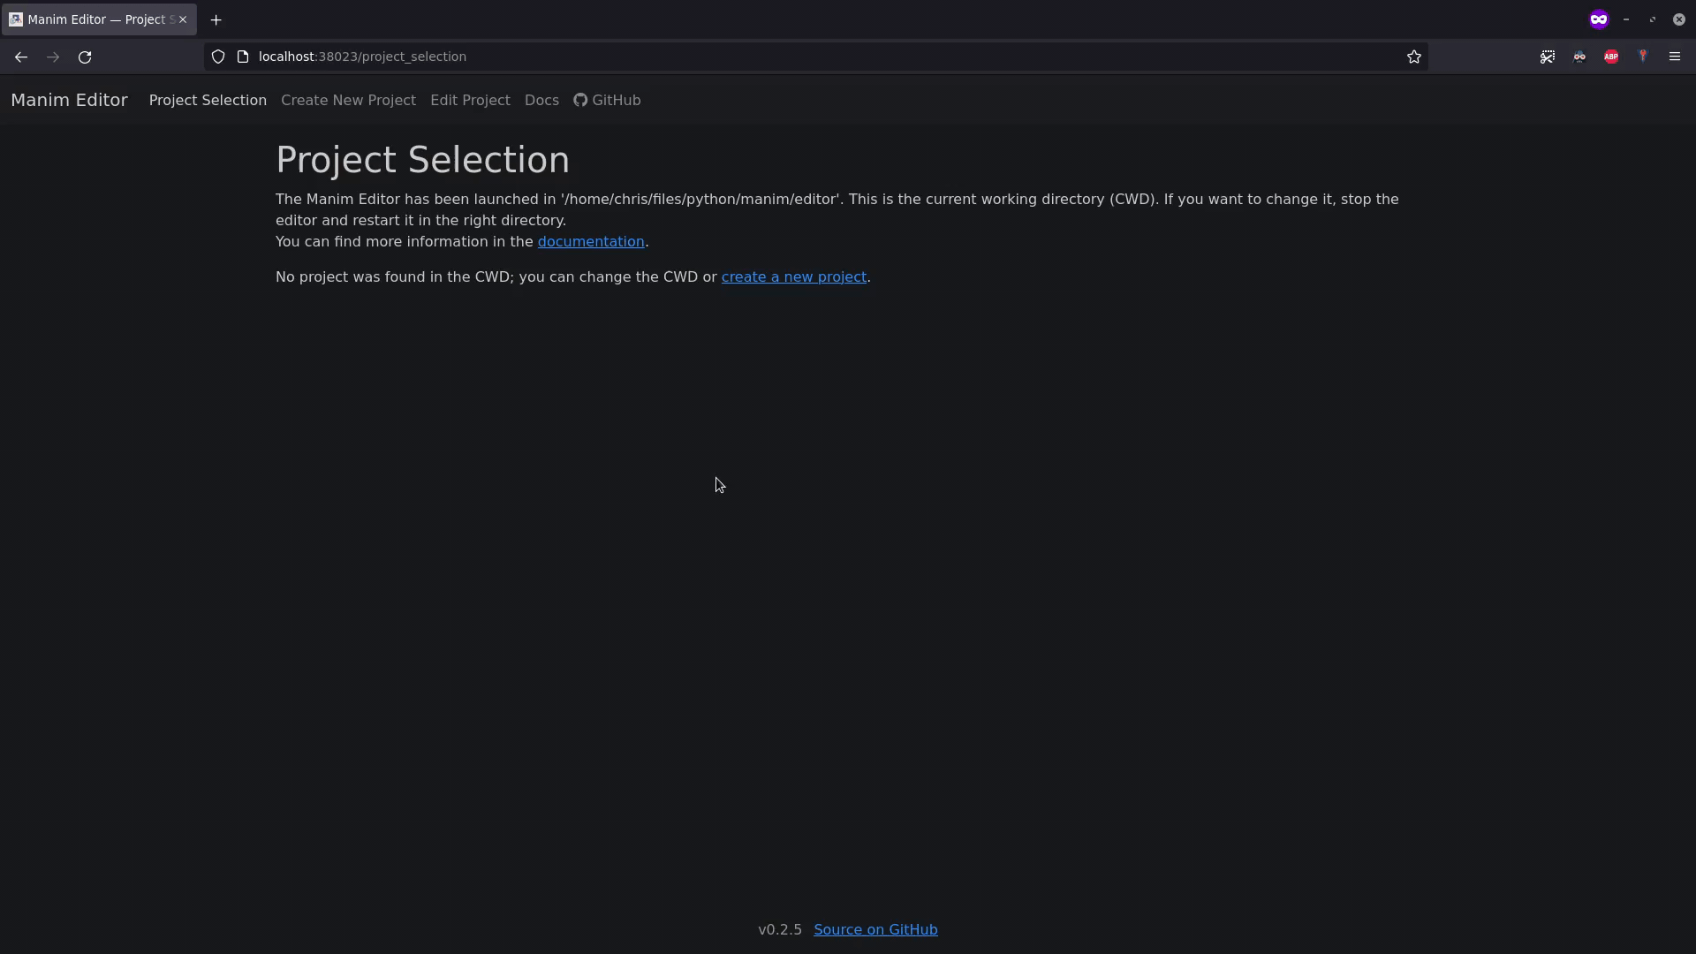Image resolution: width=1696 pixels, height=954 pixels.
Task: Click the red key password manager icon
Action: (x=1644, y=56)
